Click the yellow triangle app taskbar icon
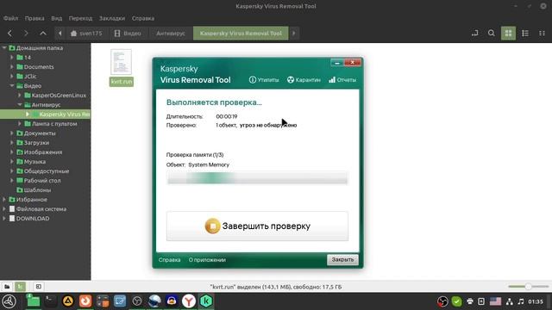Screen dimensions: 552x310 click(x=68, y=301)
